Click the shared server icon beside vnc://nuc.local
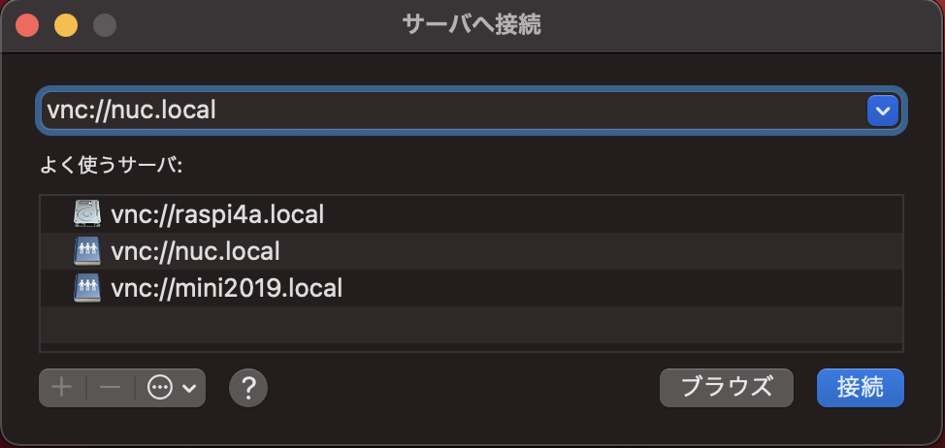945x448 pixels. pyautogui.click(x=87, y=251)
